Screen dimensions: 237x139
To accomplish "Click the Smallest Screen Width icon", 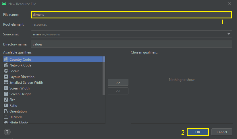I will point(6,82).
